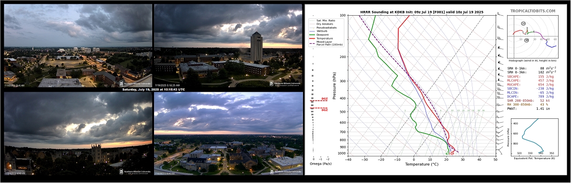Click the upper red DGZ marker label
The width and height of the screenshot is (571, 183).
(x=324, y=99)
